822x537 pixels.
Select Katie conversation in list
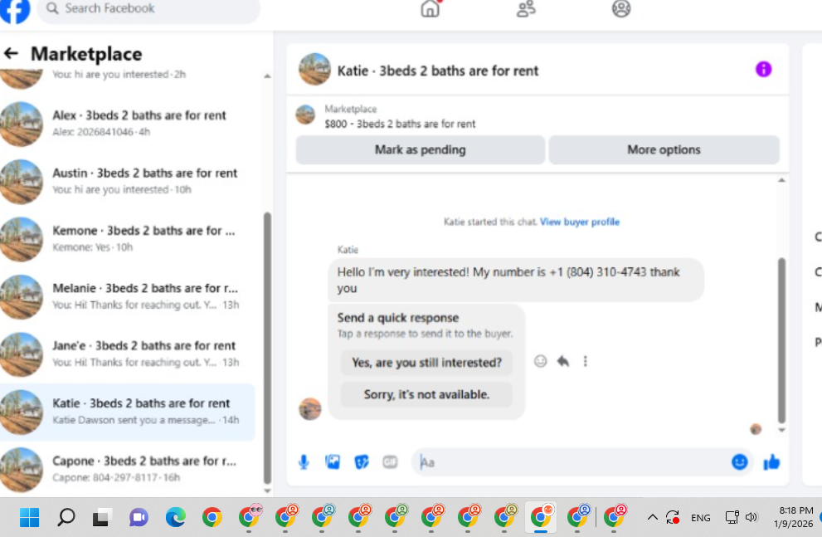click(x=128, y=412)
